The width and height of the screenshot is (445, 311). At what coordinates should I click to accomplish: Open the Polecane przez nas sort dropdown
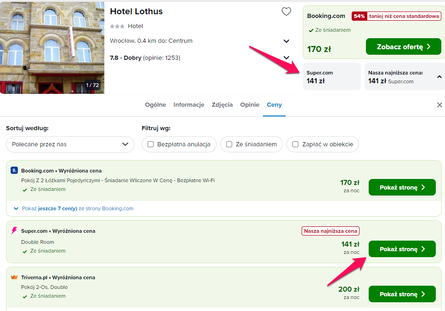[70, 144]
